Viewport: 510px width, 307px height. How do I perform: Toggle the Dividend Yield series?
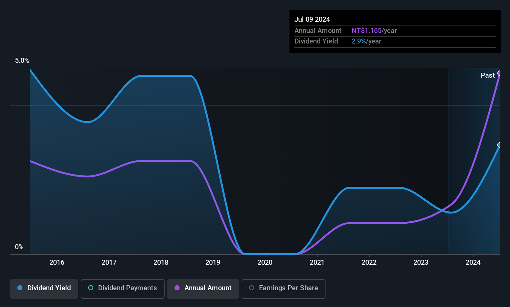pyautogui.click(x=44, y=289)
